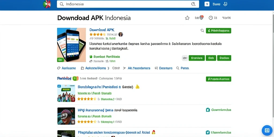The width and height of the screenshot is (274, 137).
Task: Click the small search icon beside green Pevinlogora button
Action: tap(202, 31)
